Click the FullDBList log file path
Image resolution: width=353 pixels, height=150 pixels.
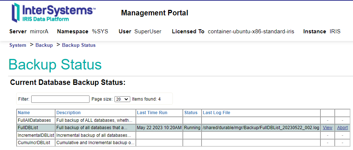pyautogui.click(x=261, y=128)
